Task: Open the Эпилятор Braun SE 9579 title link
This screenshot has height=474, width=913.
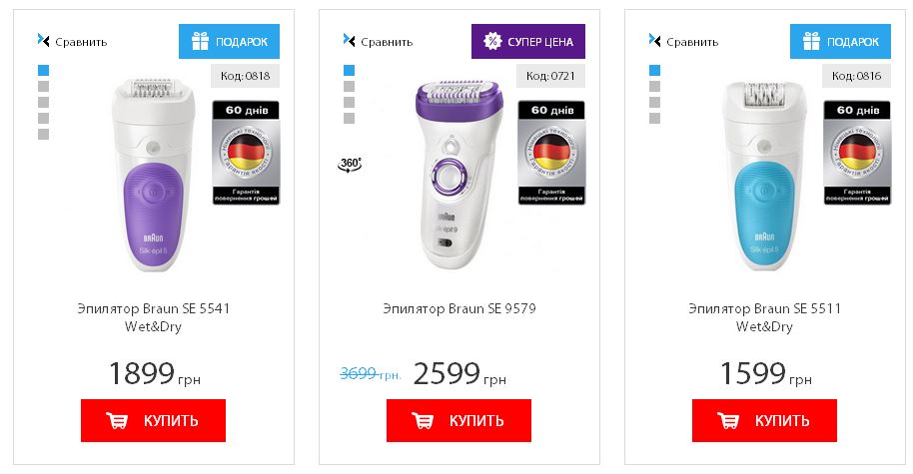Action: tap(458, 309)
